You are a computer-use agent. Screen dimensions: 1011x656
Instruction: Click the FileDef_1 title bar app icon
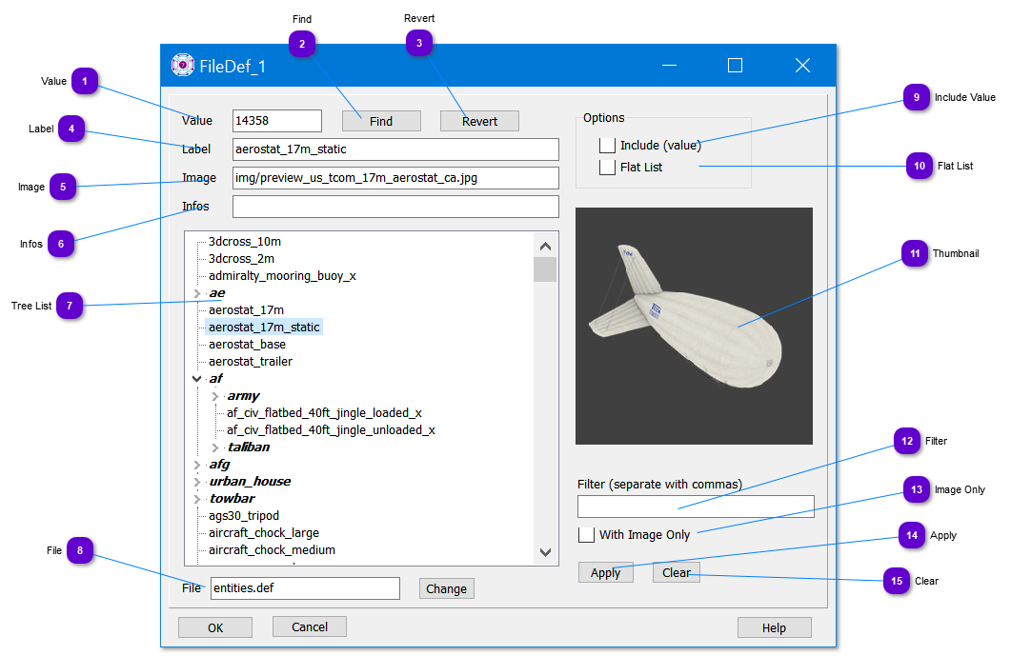pos(182,65)
